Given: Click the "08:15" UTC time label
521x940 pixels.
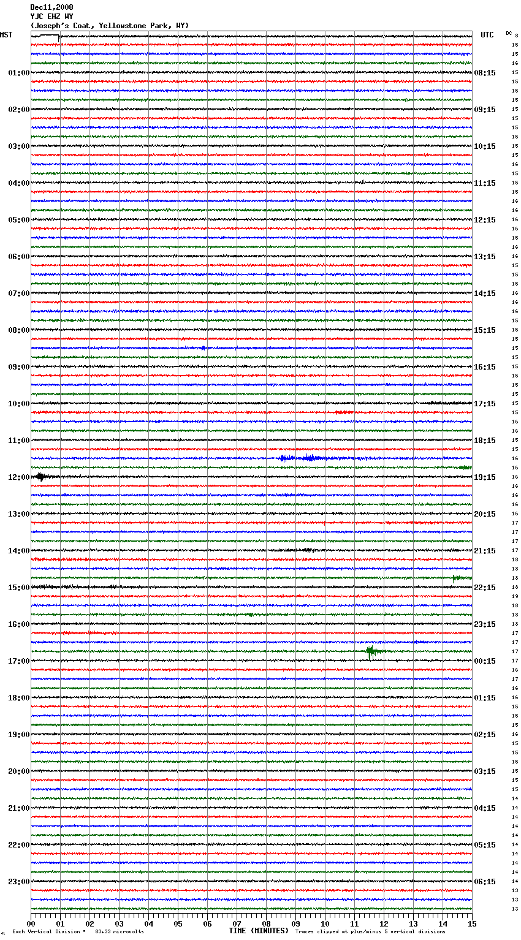Looking at the screenshot, I should click(x=485, y=73).
